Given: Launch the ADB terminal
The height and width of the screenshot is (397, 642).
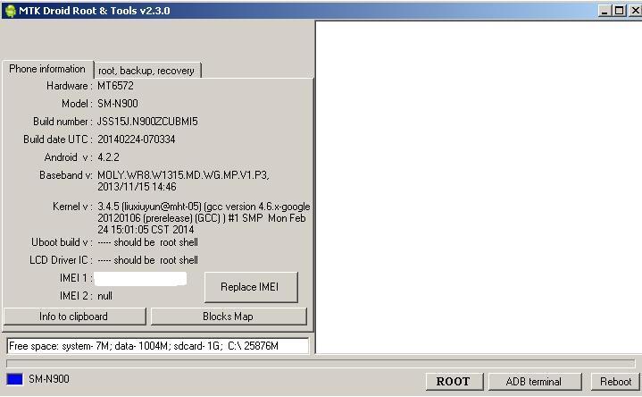Looking at the screenshot, I should click(x=534, y=382).
